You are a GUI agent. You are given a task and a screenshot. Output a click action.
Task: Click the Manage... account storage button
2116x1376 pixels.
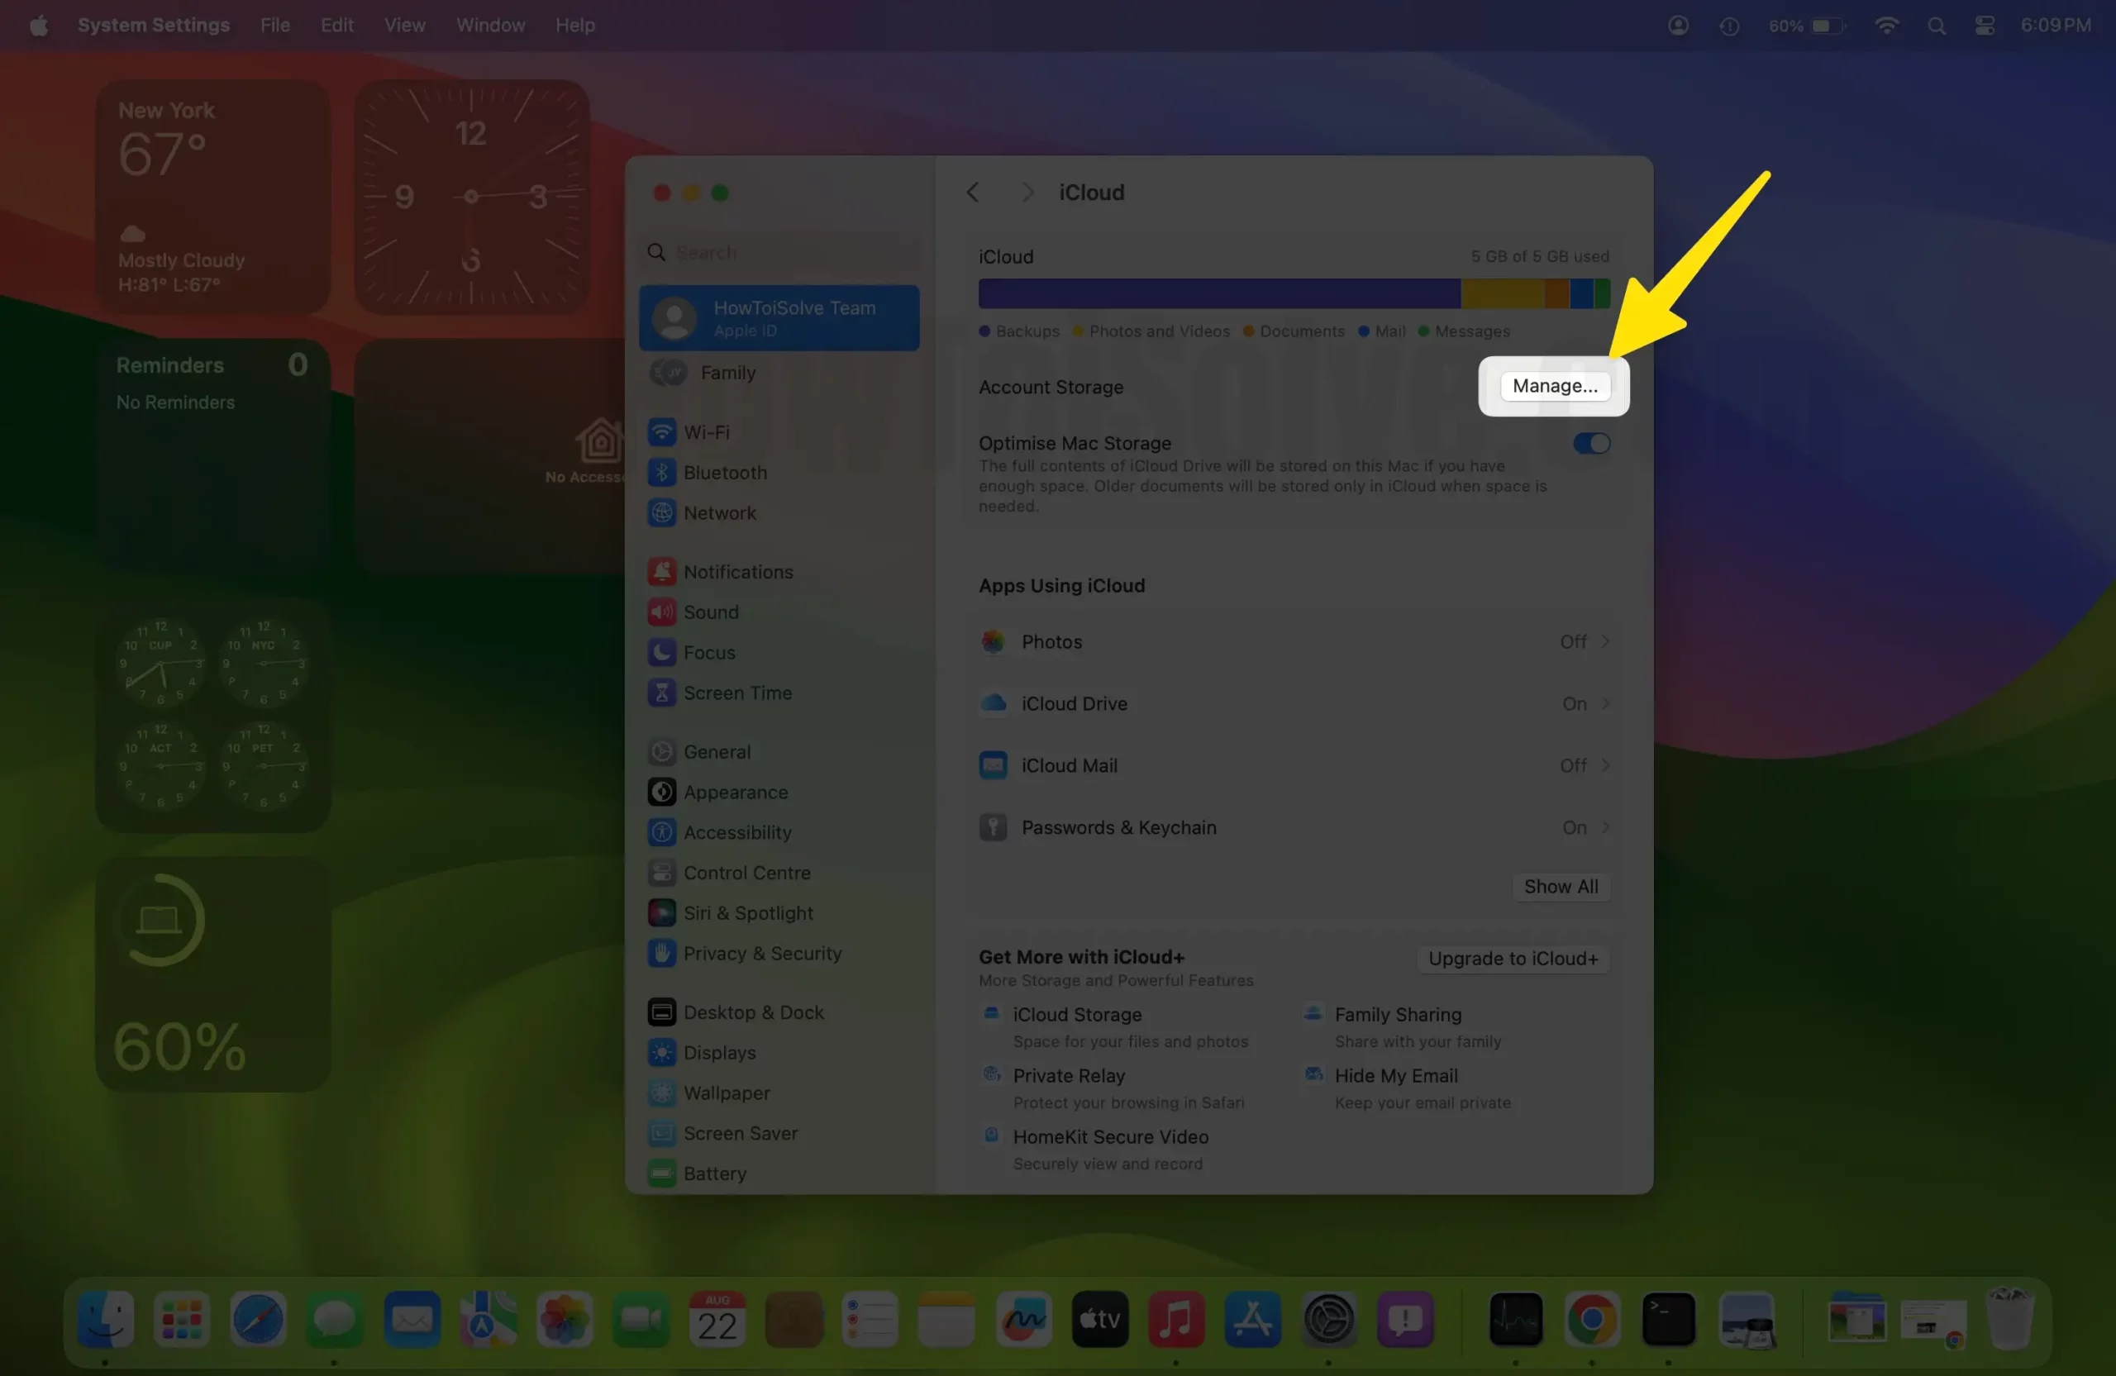(x=1554, y=386)
